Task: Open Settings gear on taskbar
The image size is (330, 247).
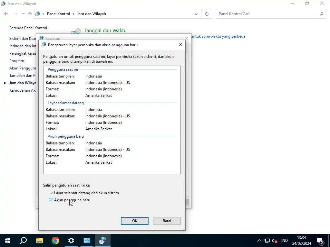Action: pos(71,241)
